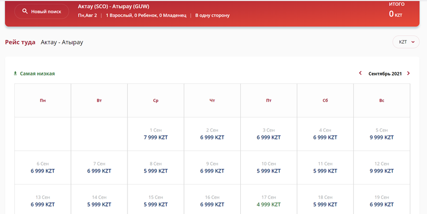
Task: Pick 9 Сен fare cell
Action: pyautogui.click(x=212, y=168)
